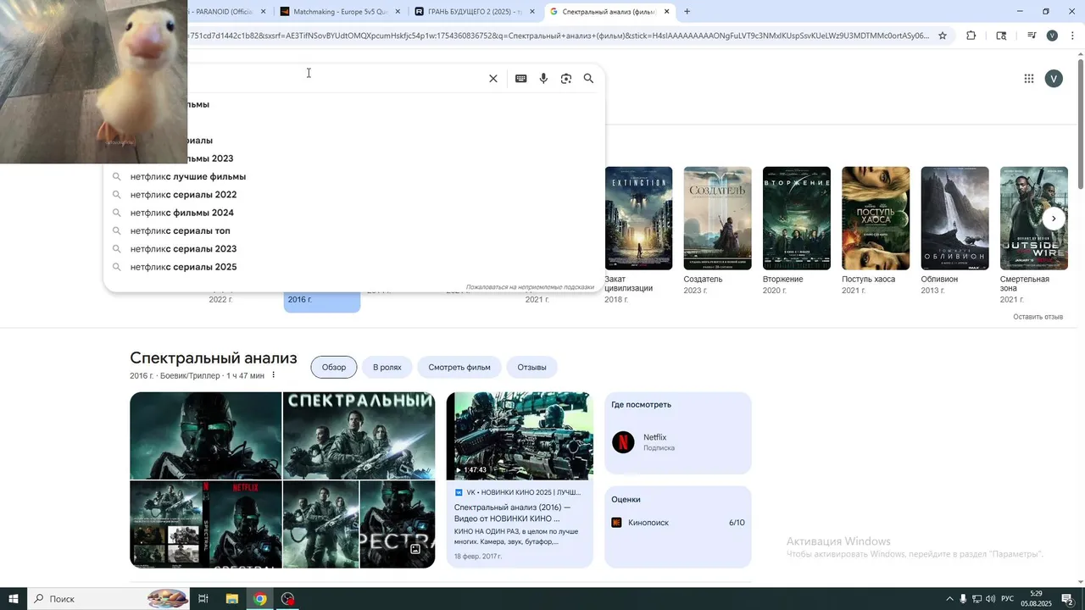The width and height of the screenshot is (1085, 610).
Task: Report inappropriate suggestions link
Action: click(x=530, y=287)
